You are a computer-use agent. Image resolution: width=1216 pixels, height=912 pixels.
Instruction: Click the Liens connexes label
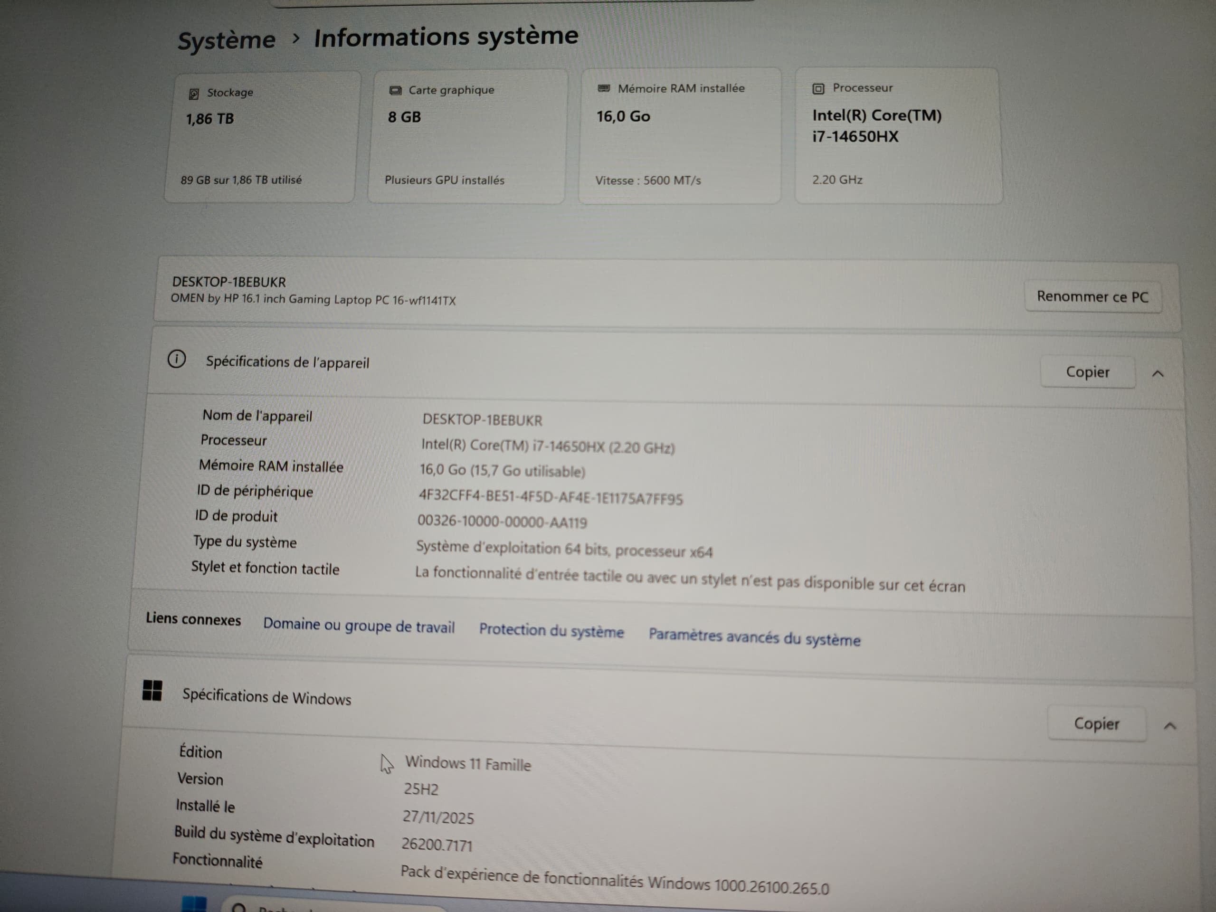click(193, 619)
